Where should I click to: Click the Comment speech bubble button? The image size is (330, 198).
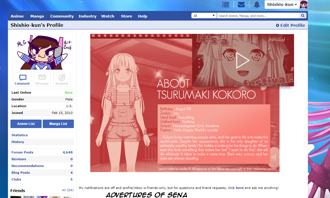[22, 79]
